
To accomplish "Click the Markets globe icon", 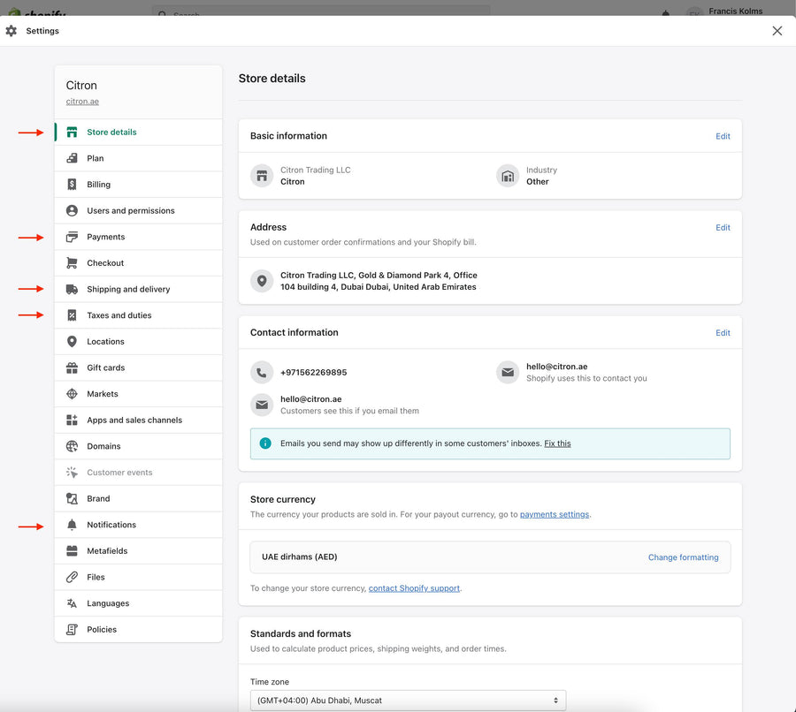I will coord(73,394).
